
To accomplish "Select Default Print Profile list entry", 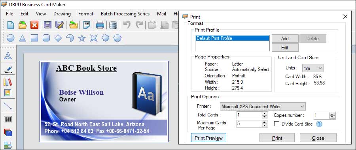I will (232, 38).
